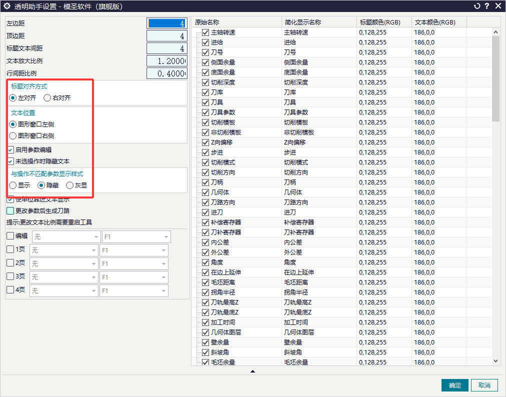This screenshot has height=397, width=506.
Task: Tick the 编辑 hotkey checkbox
Action: coord(10,236)
